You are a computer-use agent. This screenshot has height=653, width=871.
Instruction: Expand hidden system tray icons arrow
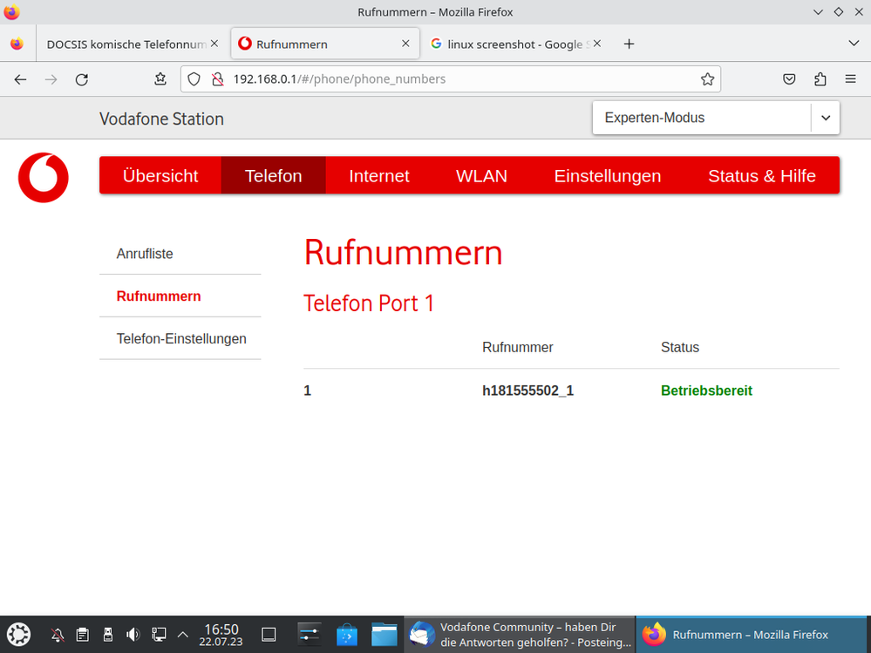[183, 634]
